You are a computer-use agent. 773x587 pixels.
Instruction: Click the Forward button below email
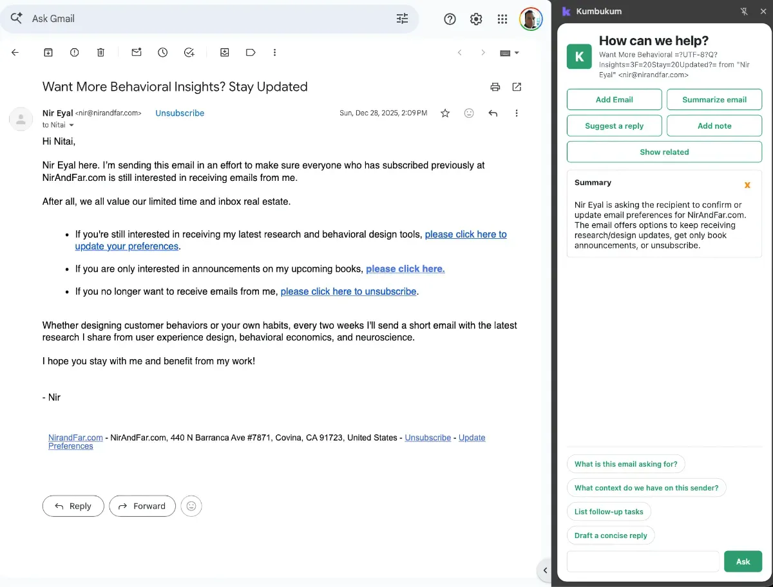tap(142, 507)
